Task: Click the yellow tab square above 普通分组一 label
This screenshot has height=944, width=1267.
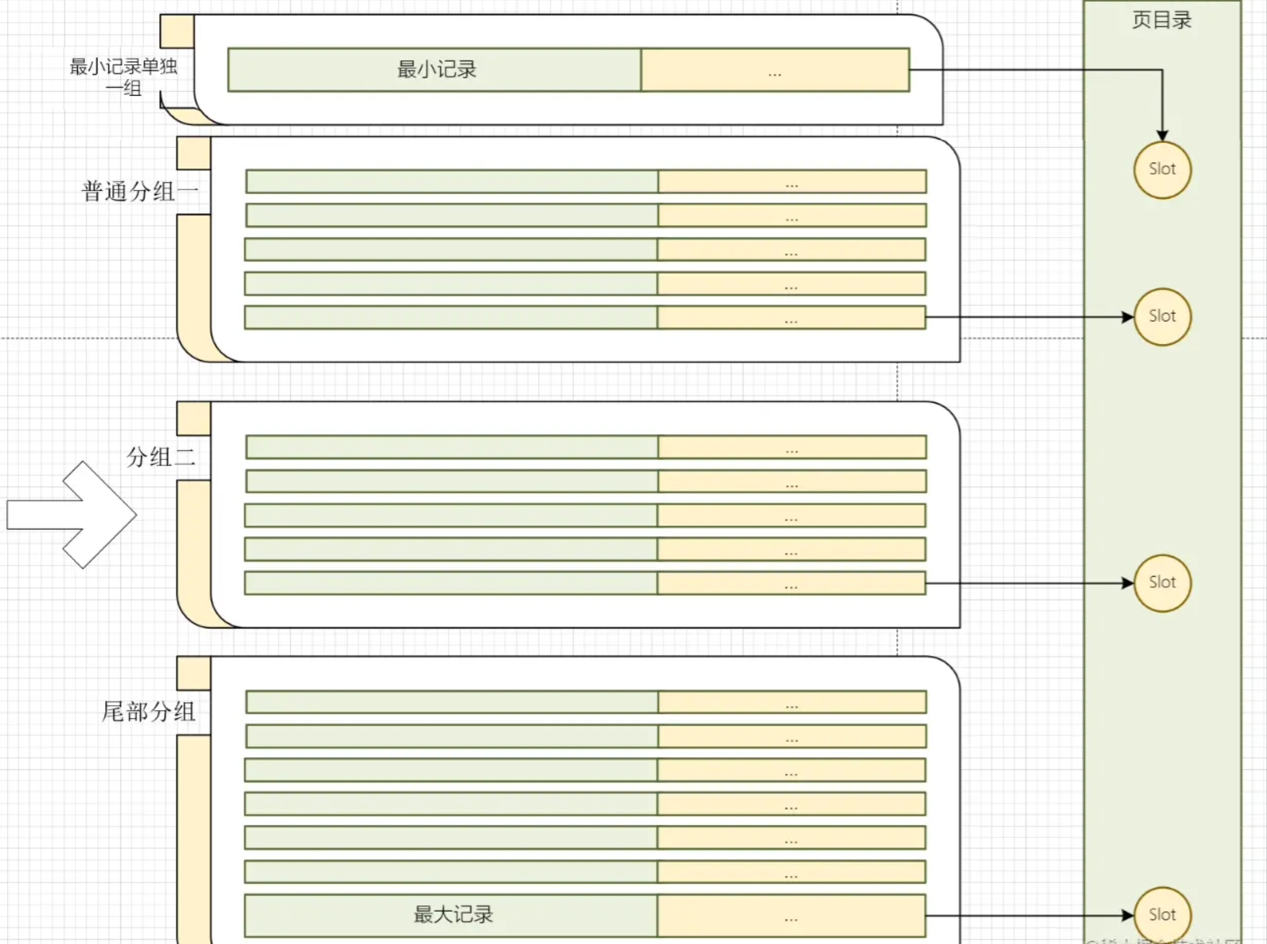Action: click(194, 153)
